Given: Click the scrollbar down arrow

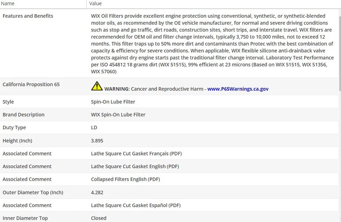Looking at the screenshot, I should coord(339,219).
